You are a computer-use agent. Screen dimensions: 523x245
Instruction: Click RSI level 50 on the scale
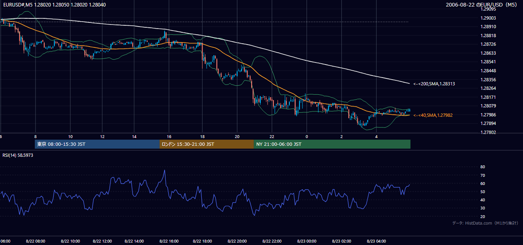(482, 192)
